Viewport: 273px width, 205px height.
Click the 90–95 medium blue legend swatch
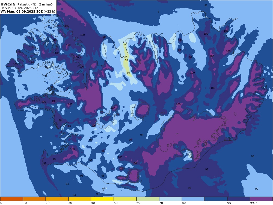(216, 199)
